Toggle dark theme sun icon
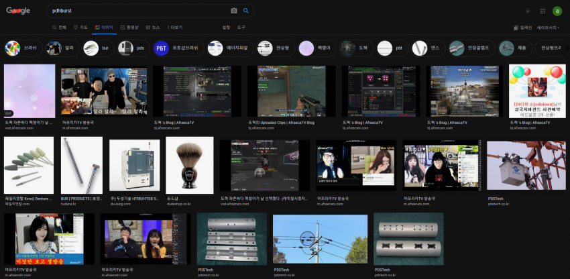Viewport: 570px width, 279px height. pyautogui.click(x=528, y=11)
